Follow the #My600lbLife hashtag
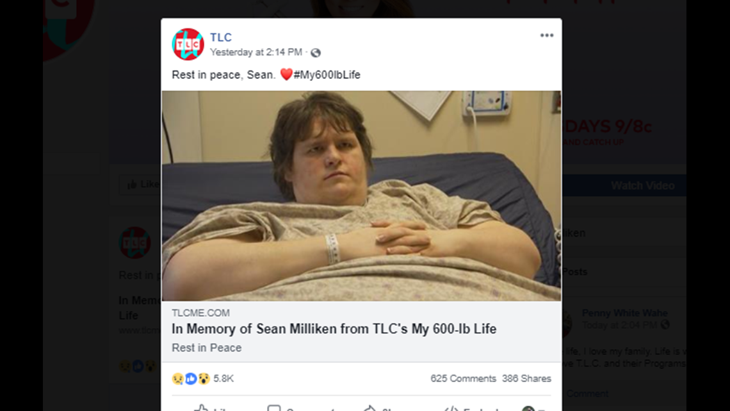The height and width of the screenshot is (411, 730). click(325, 74)
